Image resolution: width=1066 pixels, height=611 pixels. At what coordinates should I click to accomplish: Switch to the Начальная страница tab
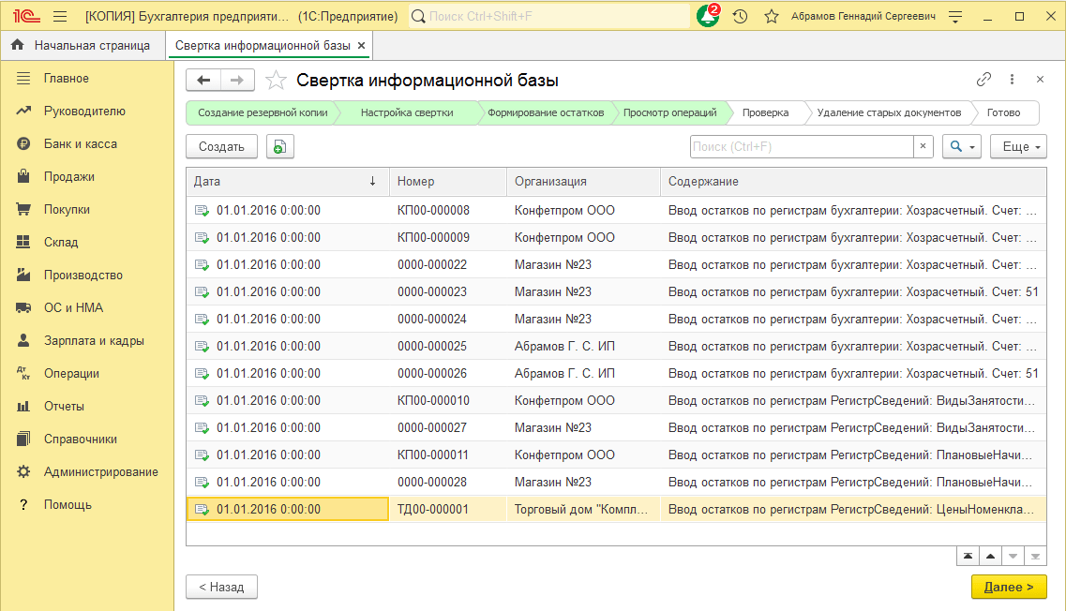click(x=82, y=46)
